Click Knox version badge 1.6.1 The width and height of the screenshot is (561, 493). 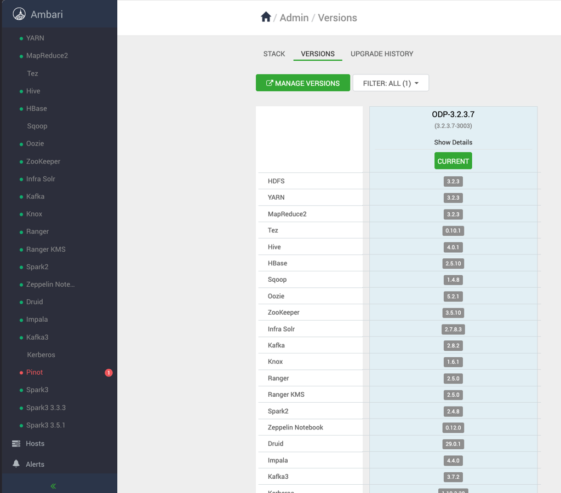pyautogui.click(x=453, y=362)
